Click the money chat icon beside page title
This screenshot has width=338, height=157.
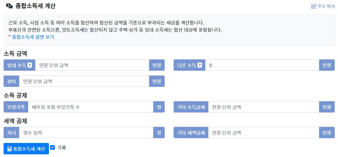pyautogui.click(x=9, y=6)
